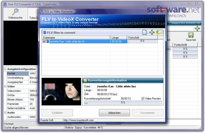Select Jennifer Kae - Little white lies.flv row
205x133 pixels.
pyautogui.click(x=84, y=41)
